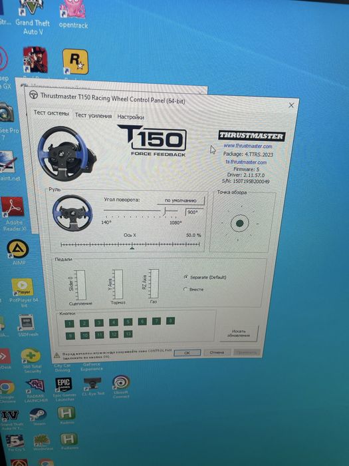This screenshot has height=466, width=349.
Task: Click the Driver: 2.11.57.0 version text
Action: click(245, 175)
